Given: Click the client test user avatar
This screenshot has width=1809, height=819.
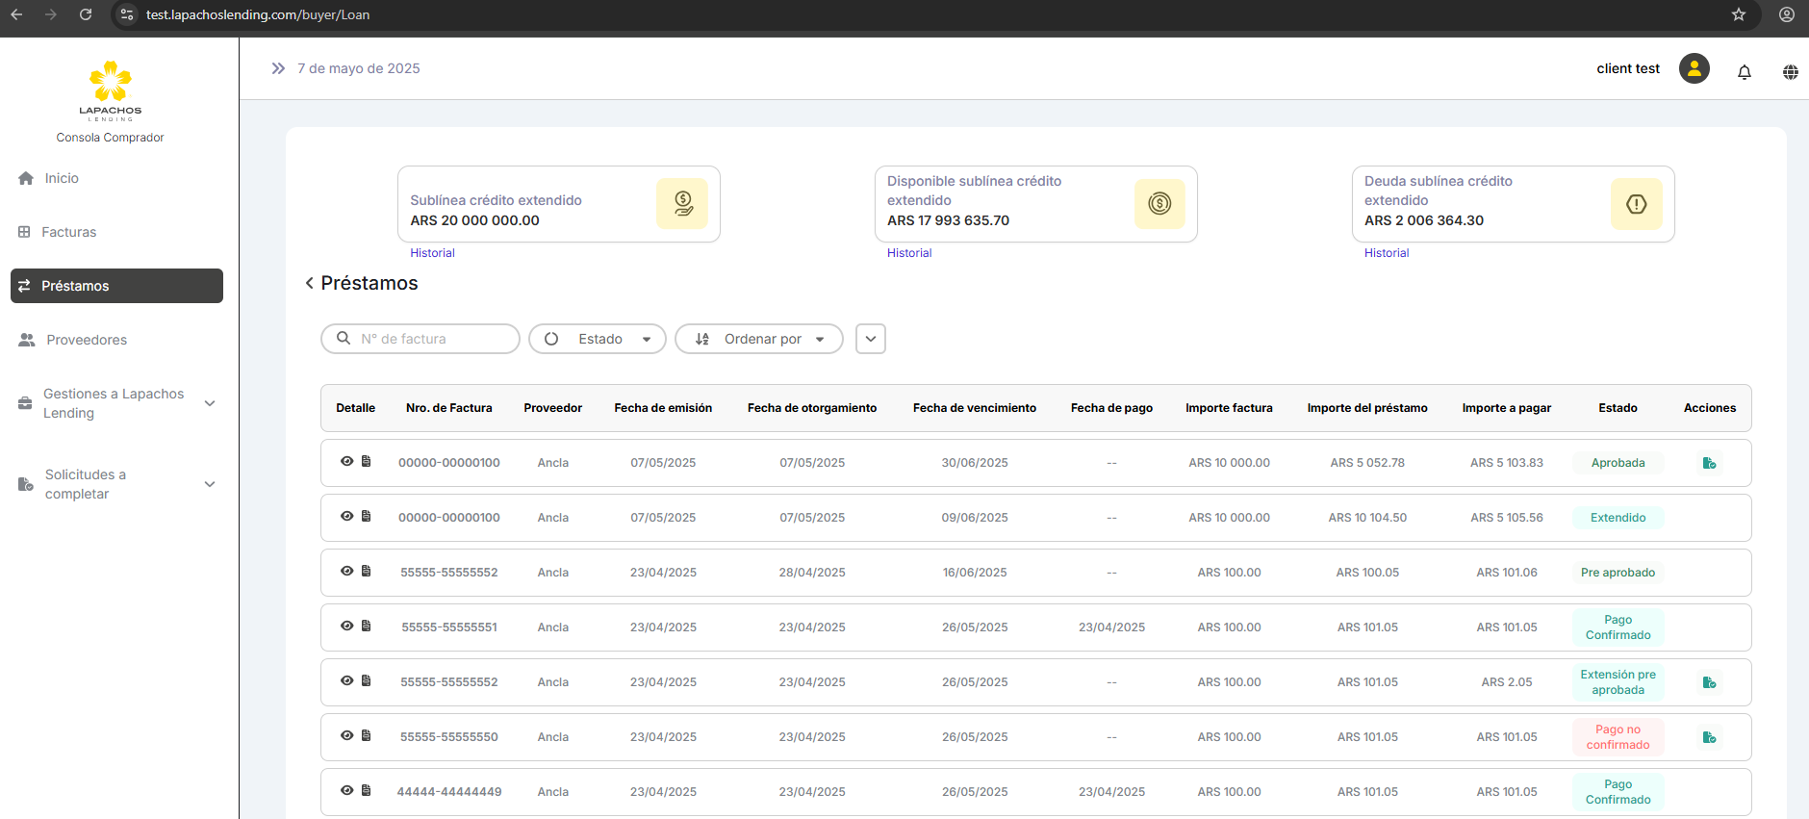Looking at the screenshot, I should 1694,68.
